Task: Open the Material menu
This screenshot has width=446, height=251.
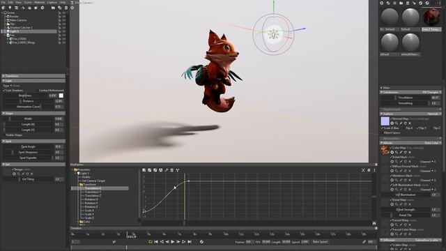Action: 39,2
